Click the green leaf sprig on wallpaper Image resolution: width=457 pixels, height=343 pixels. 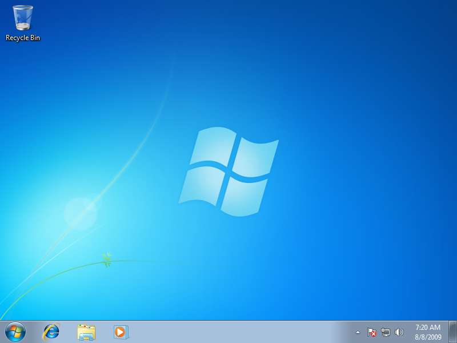tap(107, 260)
